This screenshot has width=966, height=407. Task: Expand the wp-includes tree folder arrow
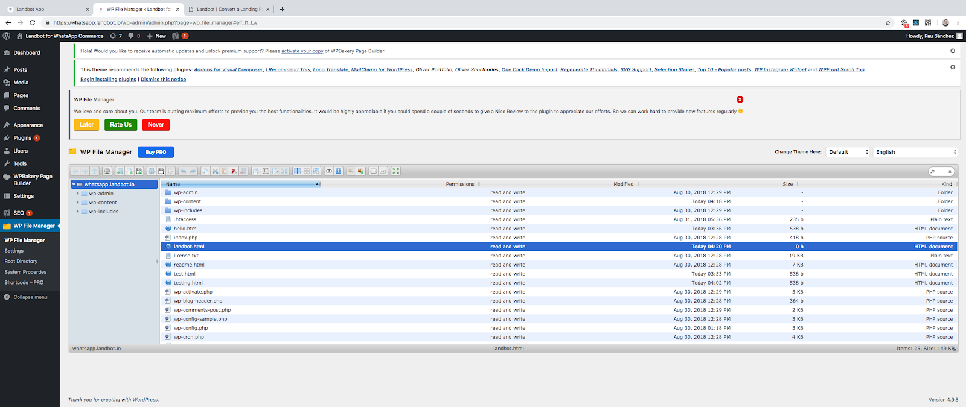coord(78,212)
